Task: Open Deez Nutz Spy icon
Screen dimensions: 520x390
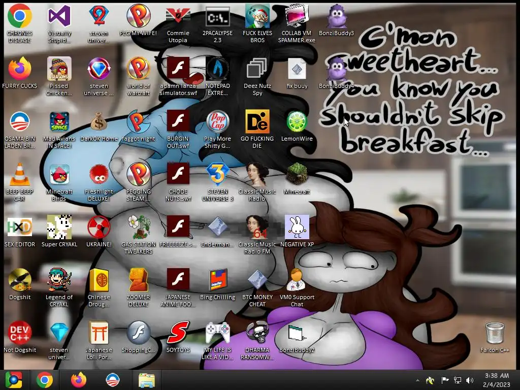Action: point(257,69)
